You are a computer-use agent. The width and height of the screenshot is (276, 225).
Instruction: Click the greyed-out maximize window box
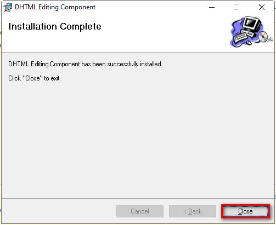[236, 7]
